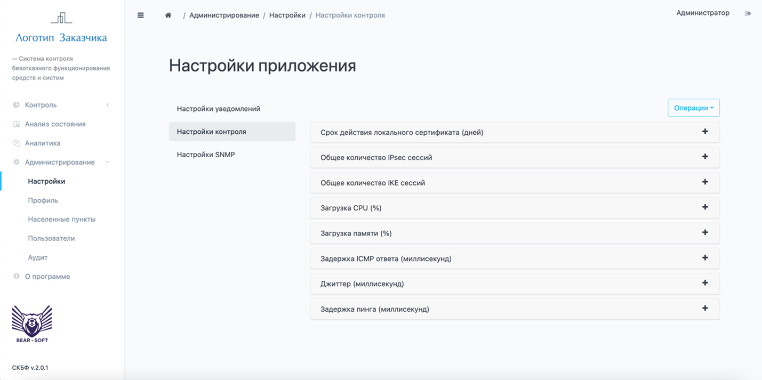This screenshot has width=762, height=380.
Task: Expand Срок действия локального сертификата
Action: pos(705,132)
